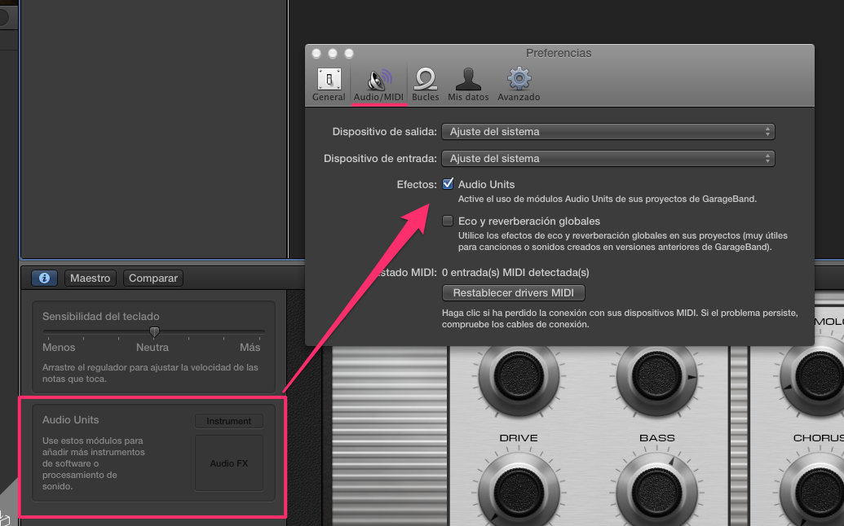This screenshot has height=526, width=844.
Task: Click the knob above DRIVE label
Action: [519, 376]
